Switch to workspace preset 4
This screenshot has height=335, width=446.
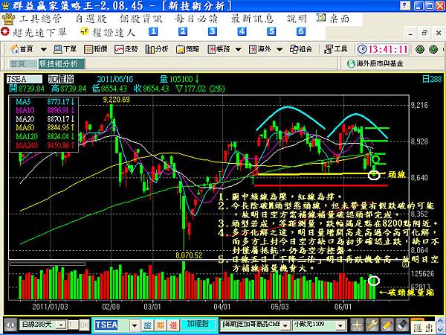(x=242, y=31)
